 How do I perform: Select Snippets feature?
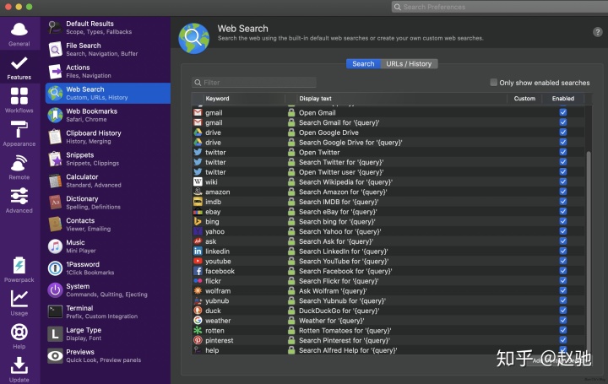[x=108, y=159]
